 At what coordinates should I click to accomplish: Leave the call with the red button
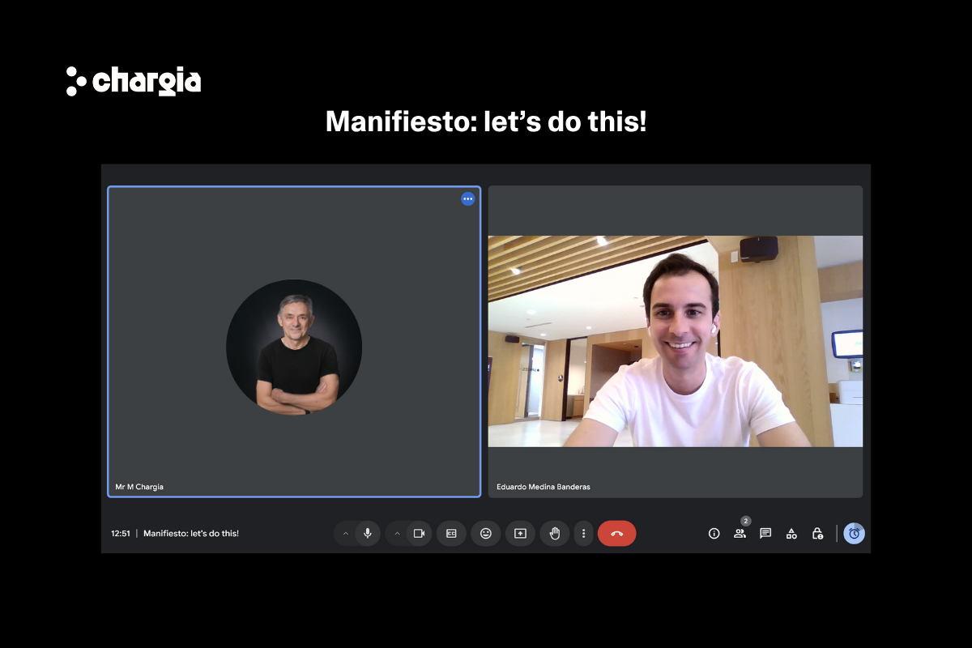(617, 533)
